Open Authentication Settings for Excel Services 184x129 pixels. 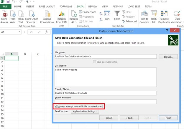click(x=85, y=111)
